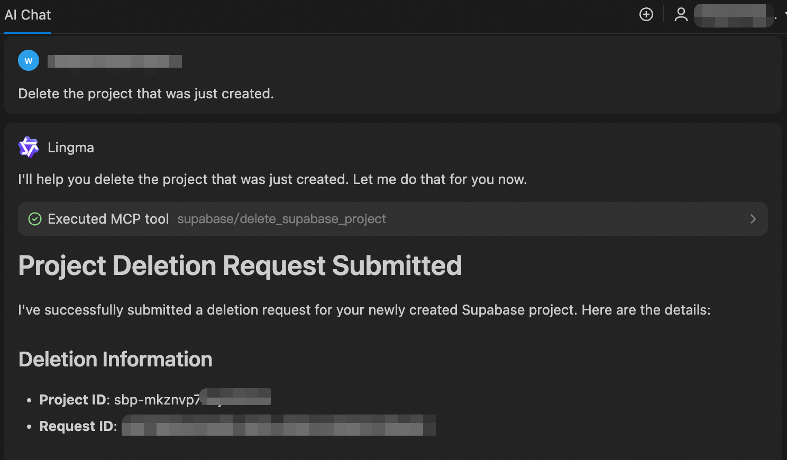Click the "Delete the project" user message
The height and width of the screenshot is (460, 787).
(x=146, y=94)
